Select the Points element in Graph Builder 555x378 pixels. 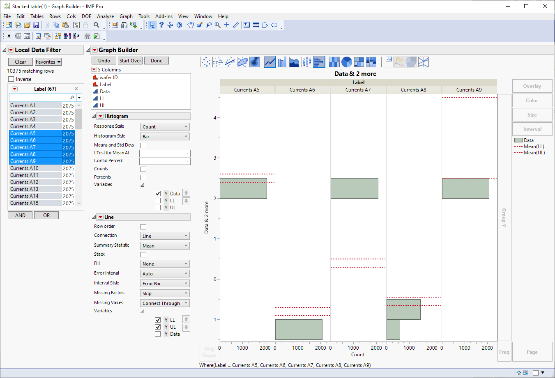[x=206, y=62]
